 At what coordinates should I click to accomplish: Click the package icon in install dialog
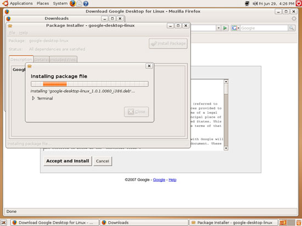[x=30, y=66]
